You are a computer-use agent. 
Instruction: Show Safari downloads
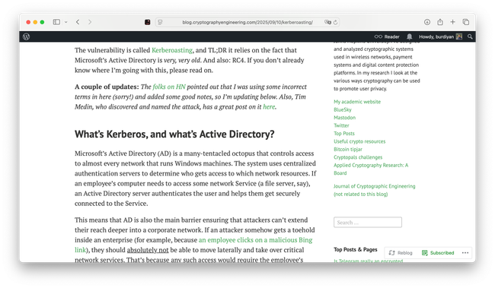[x=427, y=22]
